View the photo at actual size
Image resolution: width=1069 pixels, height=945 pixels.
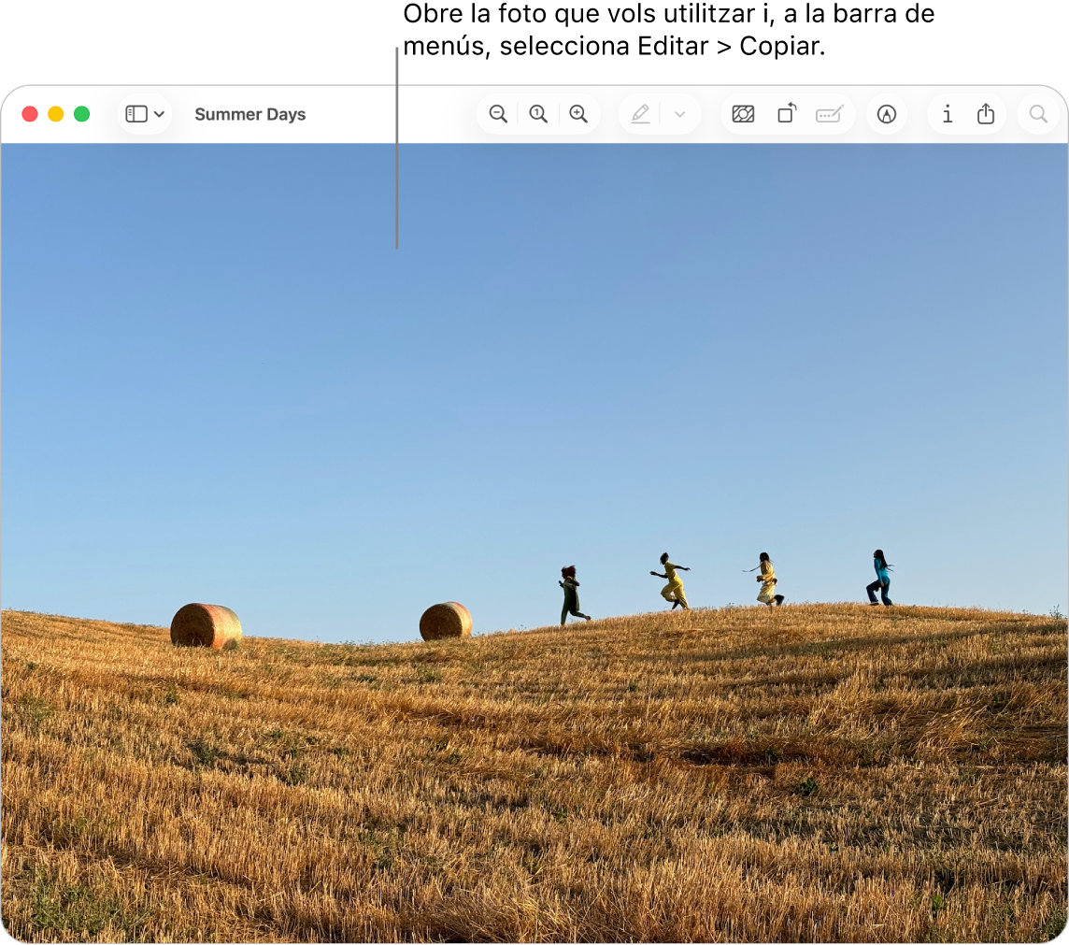pyautogui.click(x=538, y=114)
